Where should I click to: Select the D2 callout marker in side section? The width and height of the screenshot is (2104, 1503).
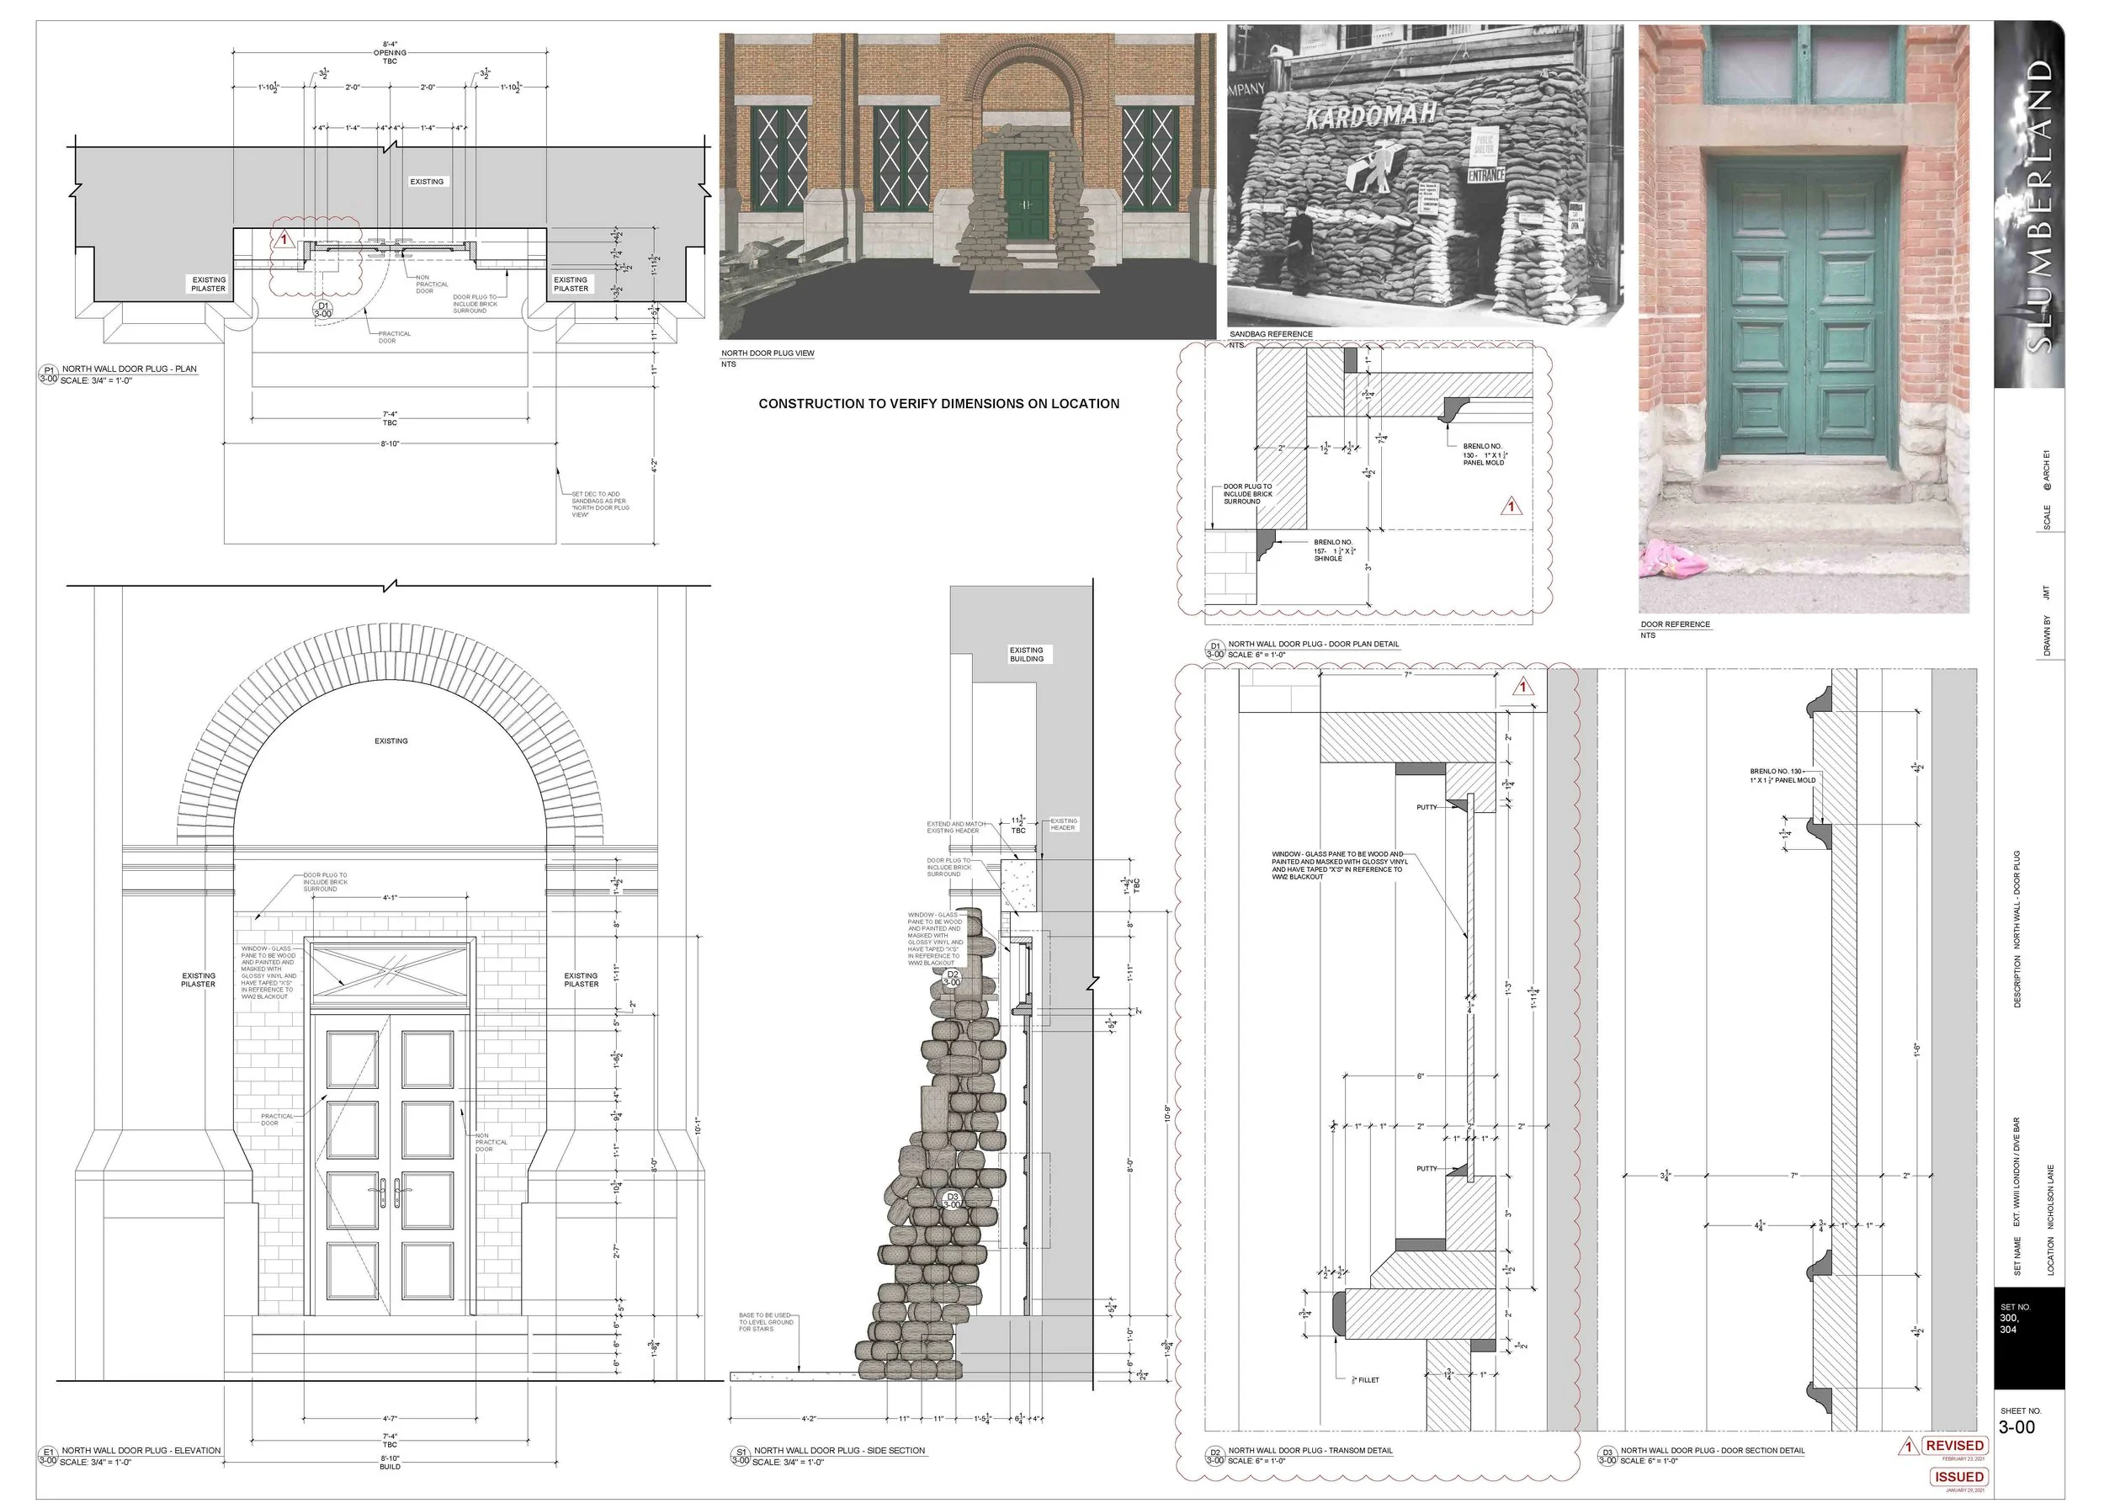click(x=953, y=978)
